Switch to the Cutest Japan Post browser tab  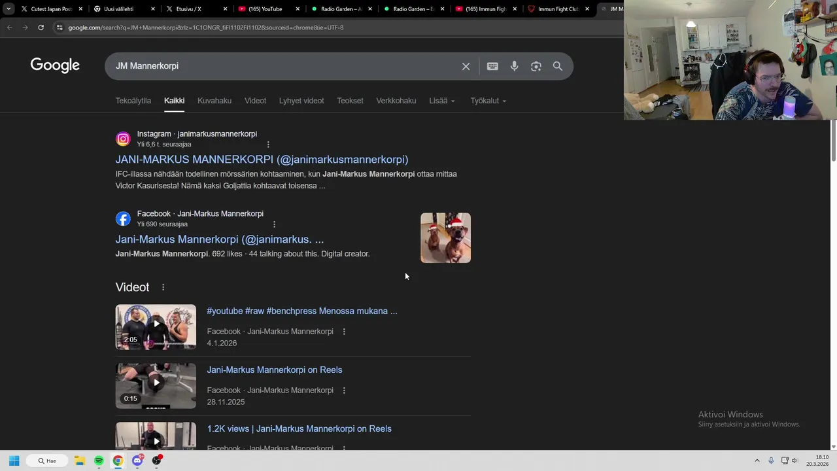coord(49,9)
